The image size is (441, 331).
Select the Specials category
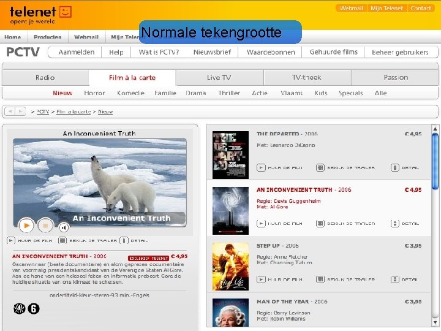351,93
